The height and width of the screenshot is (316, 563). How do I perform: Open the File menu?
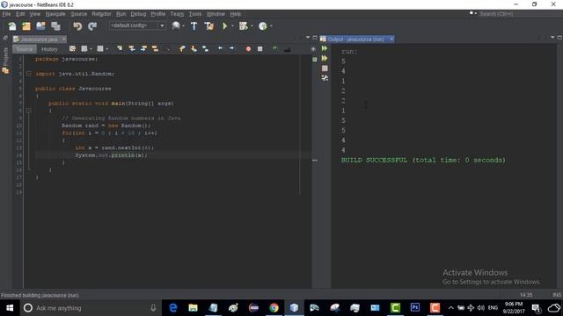tap(6, 14)
